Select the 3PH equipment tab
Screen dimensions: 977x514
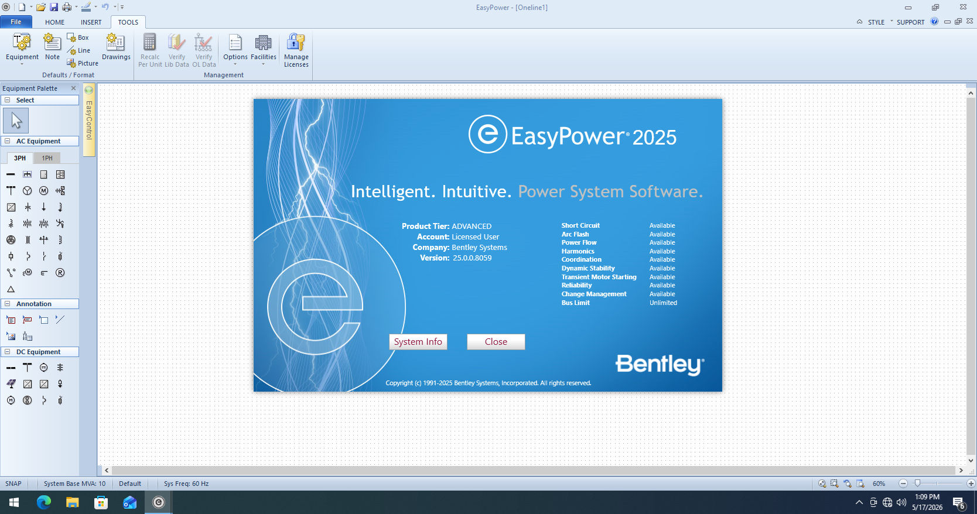20,158
